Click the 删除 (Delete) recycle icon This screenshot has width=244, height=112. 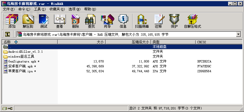tap(75, 21)
